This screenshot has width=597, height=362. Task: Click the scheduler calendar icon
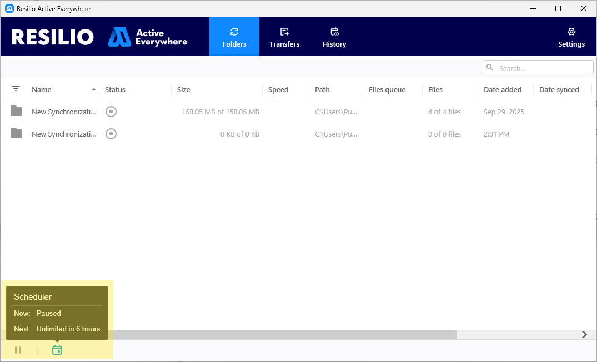coord(57,350)
